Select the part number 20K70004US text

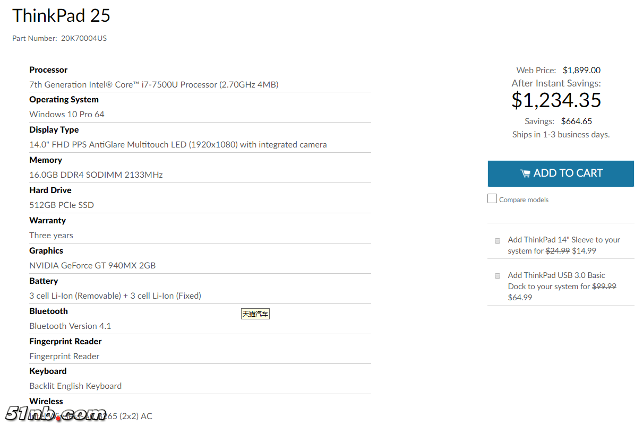tap(84, 38)
